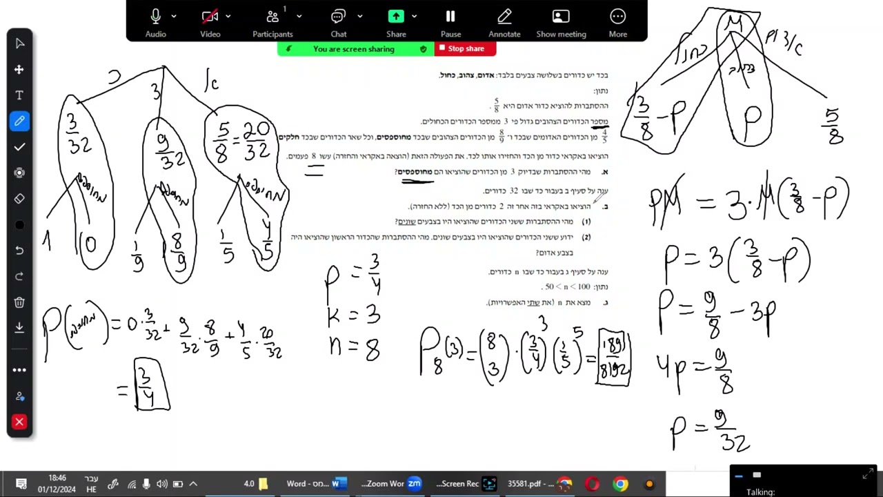Select the checkmark Stamp tool

click(19, 147)
